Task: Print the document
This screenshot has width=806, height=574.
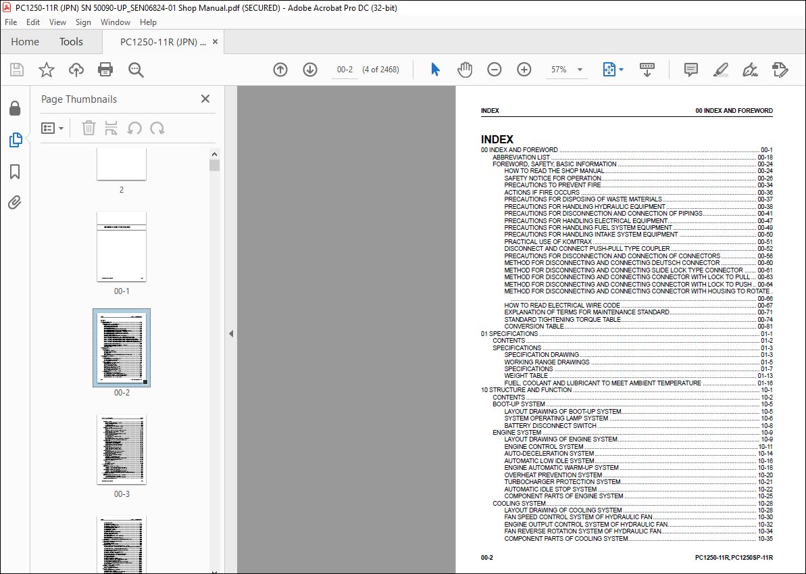Action: pyautogui.click(x=105, y=70)
